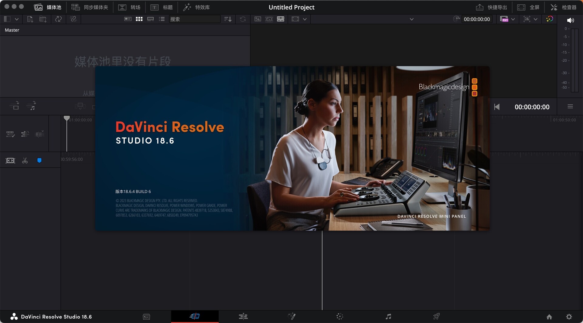Click the sync clips icon
The image size is (583, 323).
click(58, 19)
